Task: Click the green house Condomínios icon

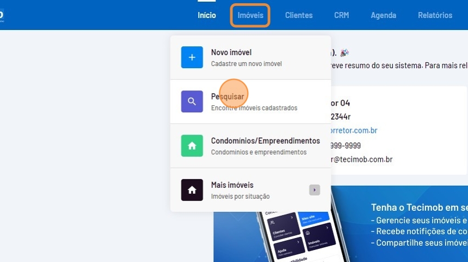Action: [x=192, y=146]
